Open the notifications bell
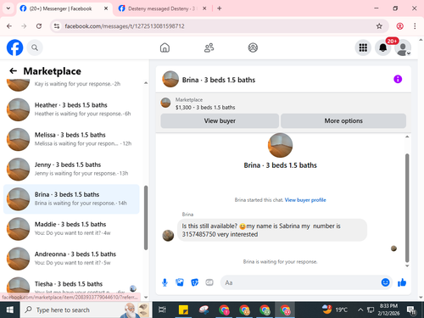The image size is (424, 318). pos(382,47)
